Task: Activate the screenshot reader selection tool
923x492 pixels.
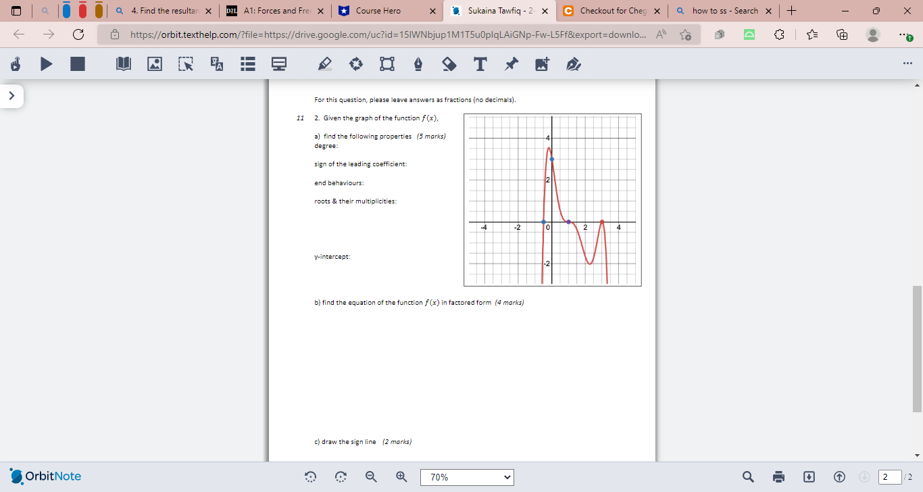Action: (x=186, y=64)
